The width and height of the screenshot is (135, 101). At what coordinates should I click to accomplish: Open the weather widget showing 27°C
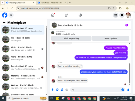click(x=107, y=99)
